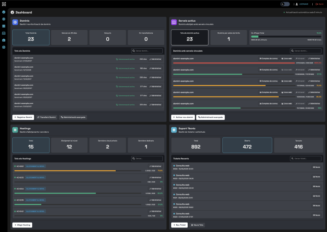
Task: Click the Afegir Hosting button
Action: pos(22,225)
